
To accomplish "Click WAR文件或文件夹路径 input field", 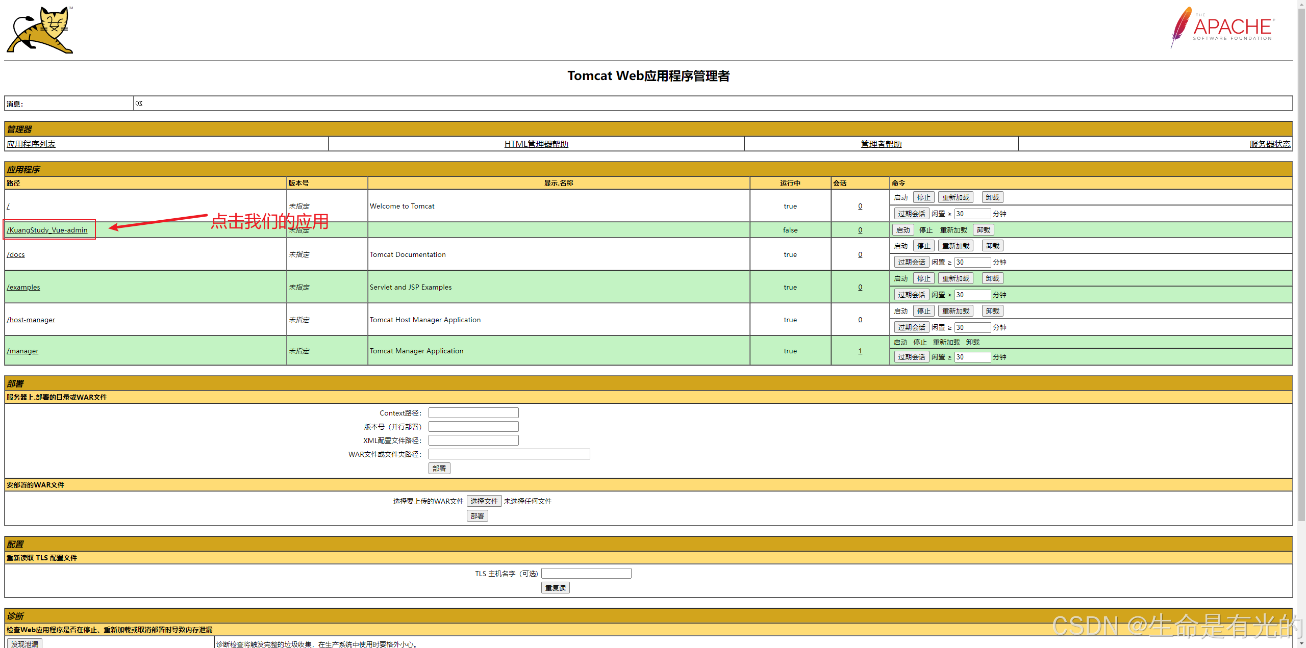I will pos(509,454).
